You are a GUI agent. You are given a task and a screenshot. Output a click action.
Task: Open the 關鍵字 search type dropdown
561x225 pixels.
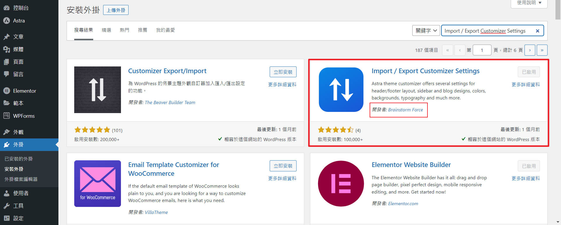(x=426, y=31)
